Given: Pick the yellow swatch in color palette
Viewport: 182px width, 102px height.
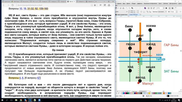Looking at the screenshot, I should pos(149,93).
